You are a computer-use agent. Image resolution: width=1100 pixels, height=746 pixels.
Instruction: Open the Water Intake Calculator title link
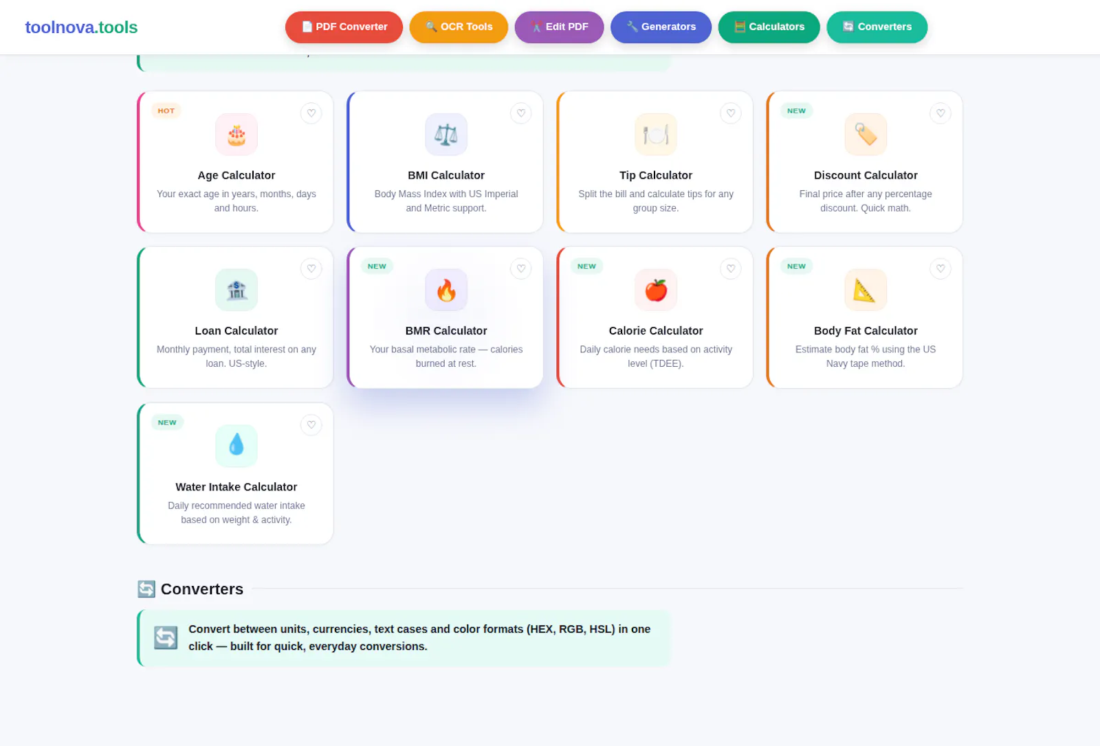point(236,486)
